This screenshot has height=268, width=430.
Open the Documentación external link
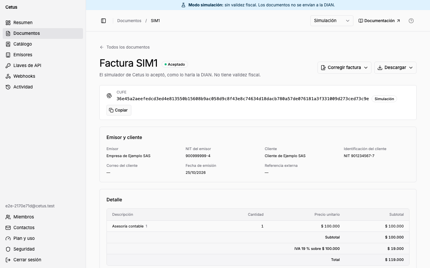pyautogui.click(x=379, y=21)
